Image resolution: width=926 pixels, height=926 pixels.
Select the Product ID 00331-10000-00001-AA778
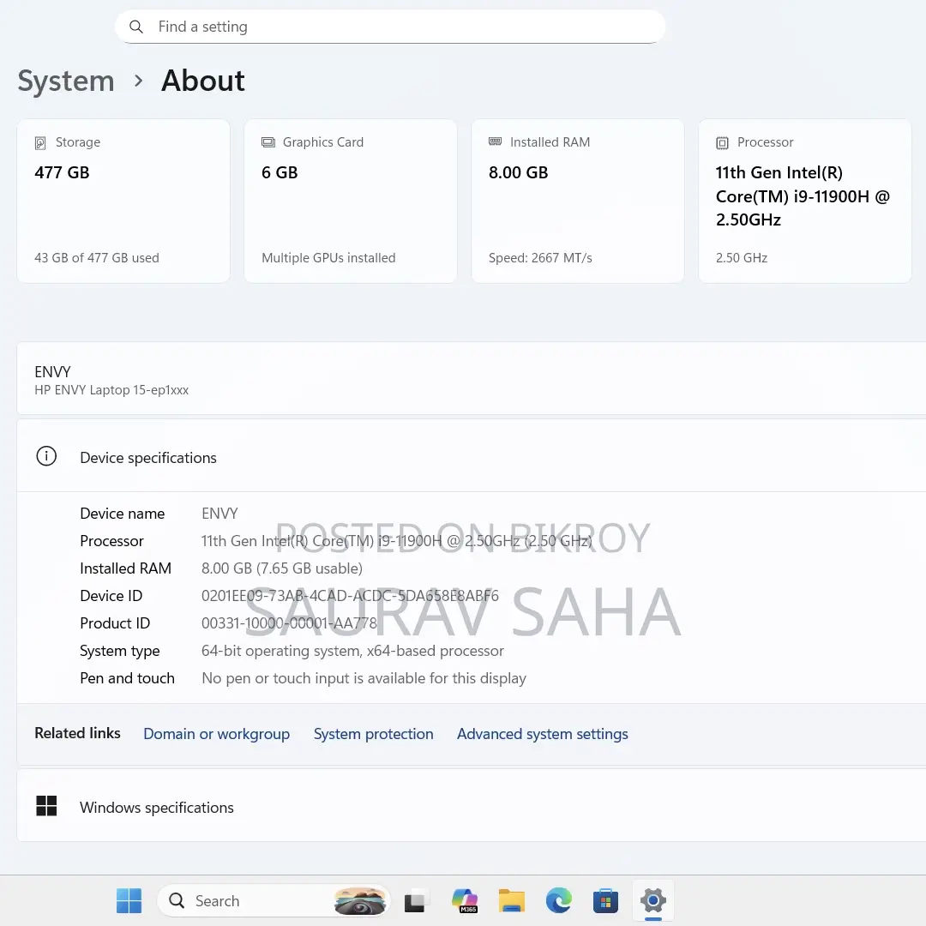pos(289,623)
